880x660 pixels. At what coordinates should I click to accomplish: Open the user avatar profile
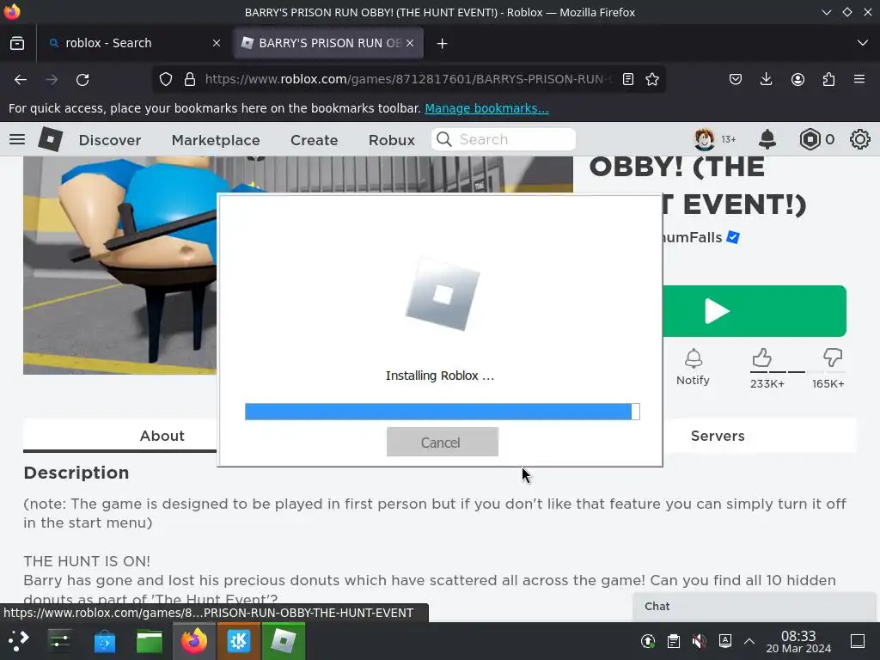tap(705, 139)
